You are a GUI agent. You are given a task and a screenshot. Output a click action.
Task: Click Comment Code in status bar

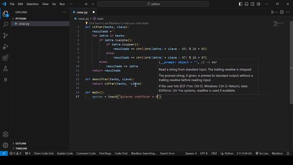[86, 154]
